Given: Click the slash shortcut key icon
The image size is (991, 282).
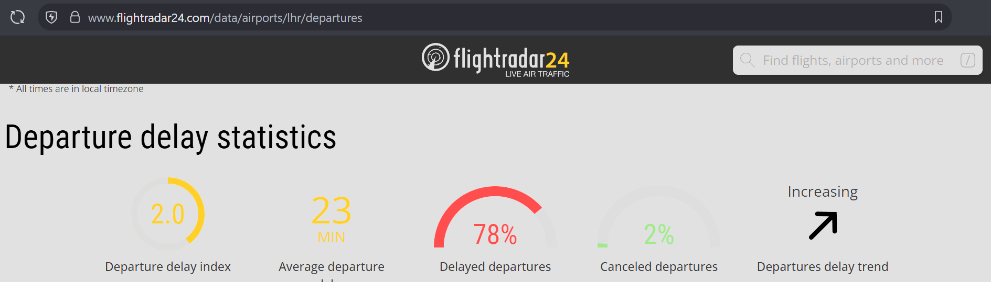Looking at the screenshot, I should 967,60.
